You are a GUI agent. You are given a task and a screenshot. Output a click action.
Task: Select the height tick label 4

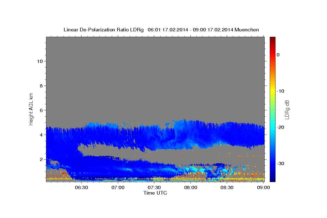pos(41,135)
